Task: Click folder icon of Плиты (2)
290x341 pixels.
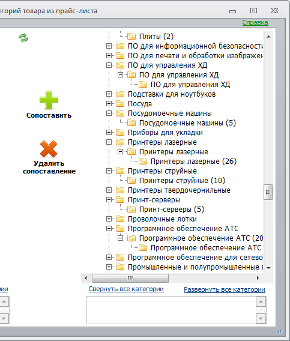Action: click(x=131, y=36)
